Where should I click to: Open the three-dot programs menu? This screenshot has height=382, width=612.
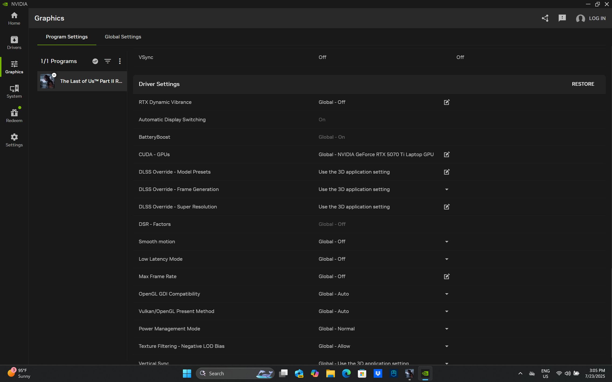(x=120, y=61)
